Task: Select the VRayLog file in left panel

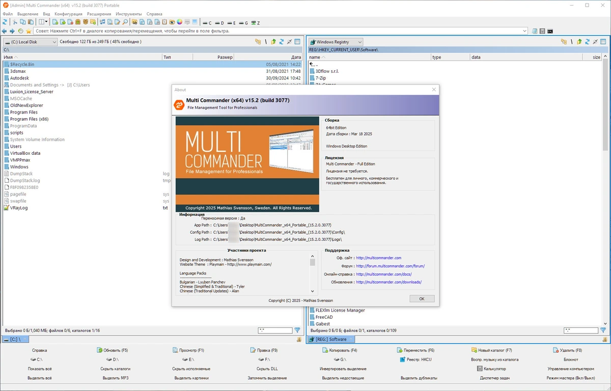Action: coord(19,208)
